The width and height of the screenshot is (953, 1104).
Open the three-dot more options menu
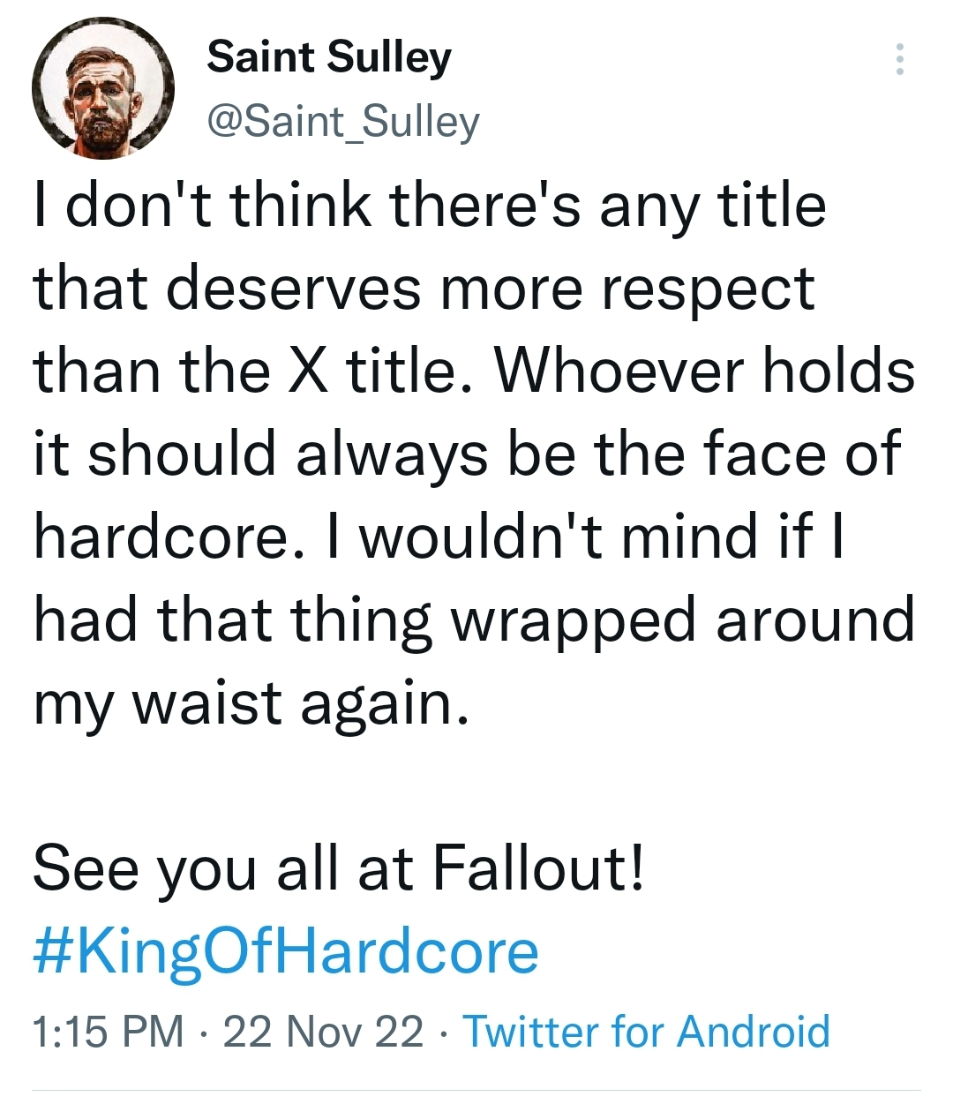pos(899,59)
